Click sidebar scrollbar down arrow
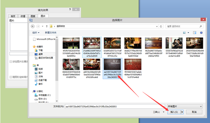Viewport: 210px width, 123px height. [57, 101]
